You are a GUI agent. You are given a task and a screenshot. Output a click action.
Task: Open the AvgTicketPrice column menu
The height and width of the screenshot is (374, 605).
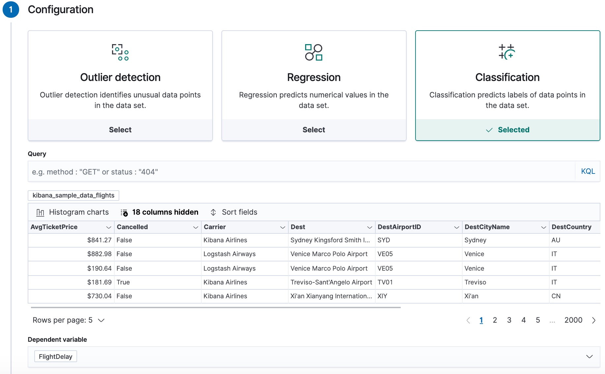(109, 227)
